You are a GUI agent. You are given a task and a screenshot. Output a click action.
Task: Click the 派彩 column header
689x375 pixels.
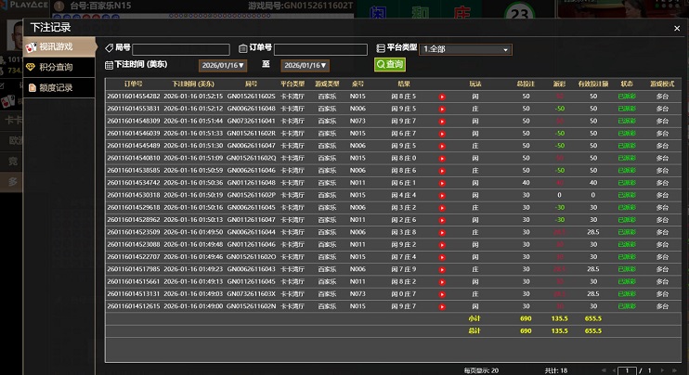[558, 84]
